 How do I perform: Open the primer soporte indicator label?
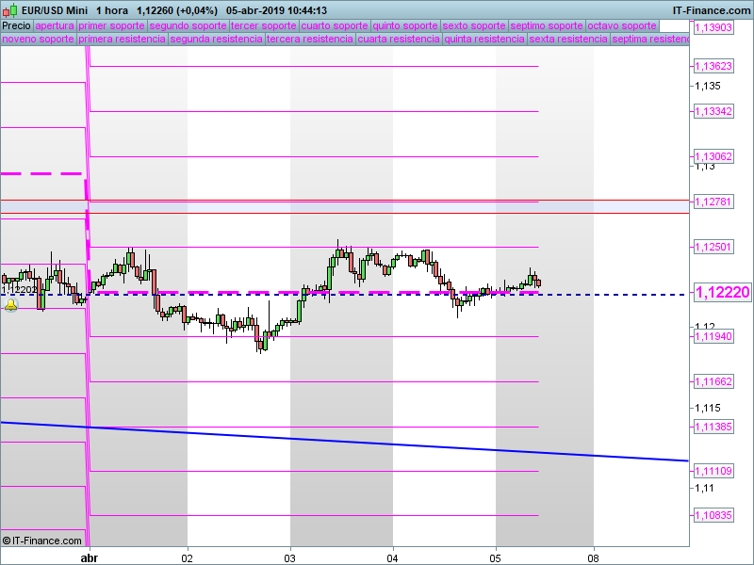pos(111,26)
